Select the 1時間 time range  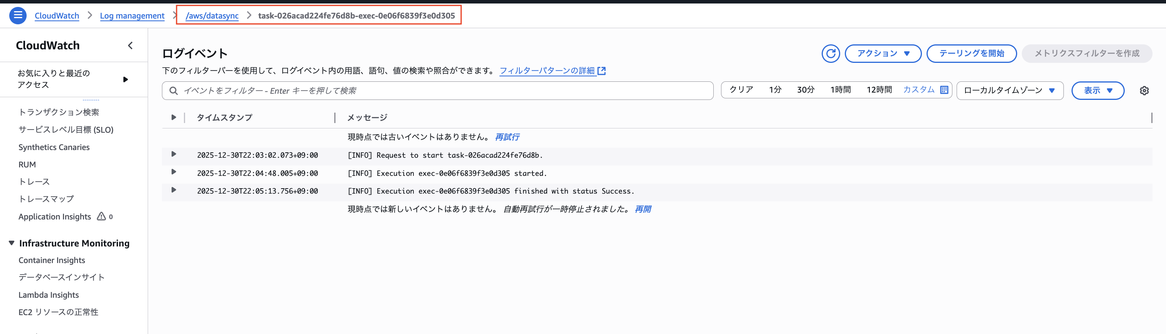click(841, 89)
